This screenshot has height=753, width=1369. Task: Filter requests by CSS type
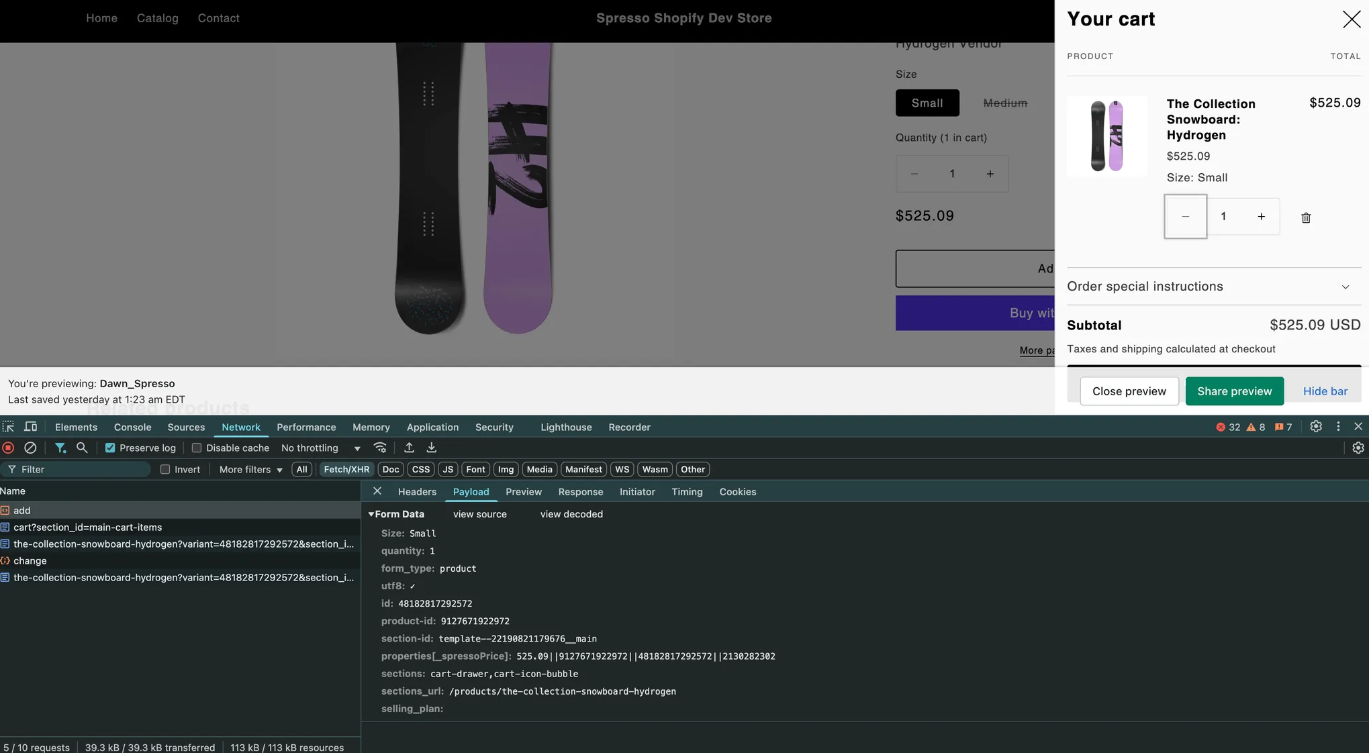(421, 469)
